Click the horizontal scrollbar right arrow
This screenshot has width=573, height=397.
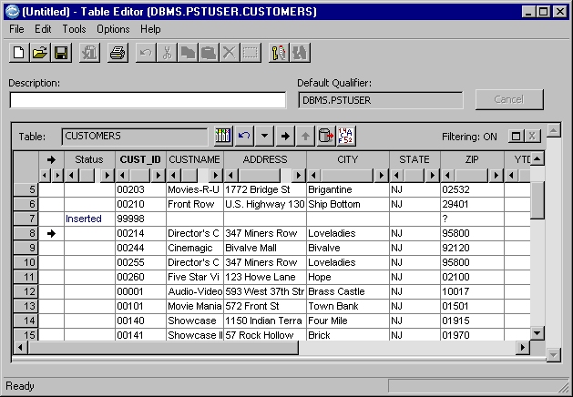(x=523, y=348)
